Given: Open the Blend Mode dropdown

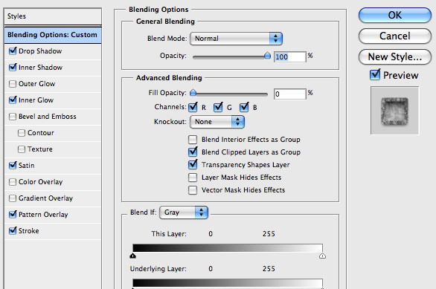Looking at the screenshot, I should pos(236,39).
